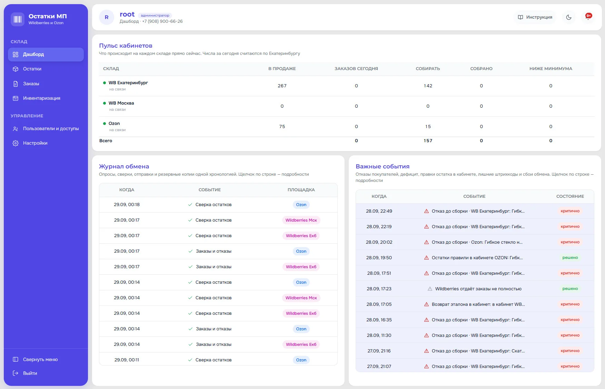
Task: Open Инвентаризация from the sidebar
Action: [46, 98]
